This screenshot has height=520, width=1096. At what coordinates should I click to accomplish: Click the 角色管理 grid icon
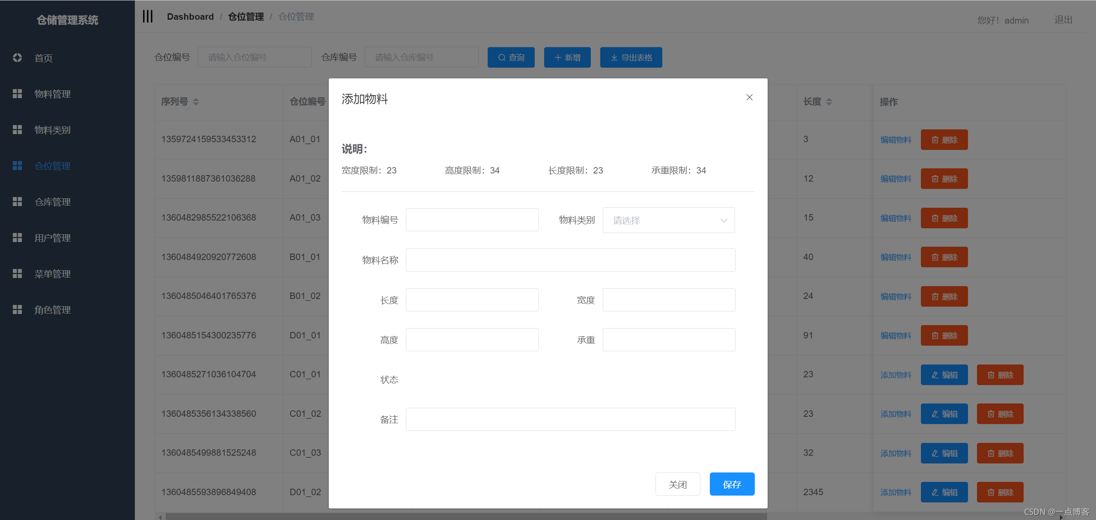pos(17,310)
